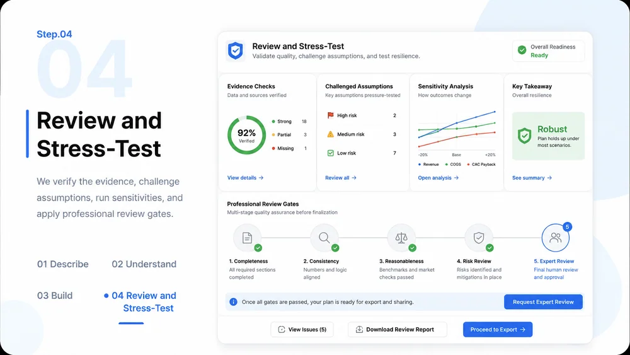Click the Overall Readiness Ready status badge
The height and width of the screenshot is (355, 630).
[x=549, y=51]
